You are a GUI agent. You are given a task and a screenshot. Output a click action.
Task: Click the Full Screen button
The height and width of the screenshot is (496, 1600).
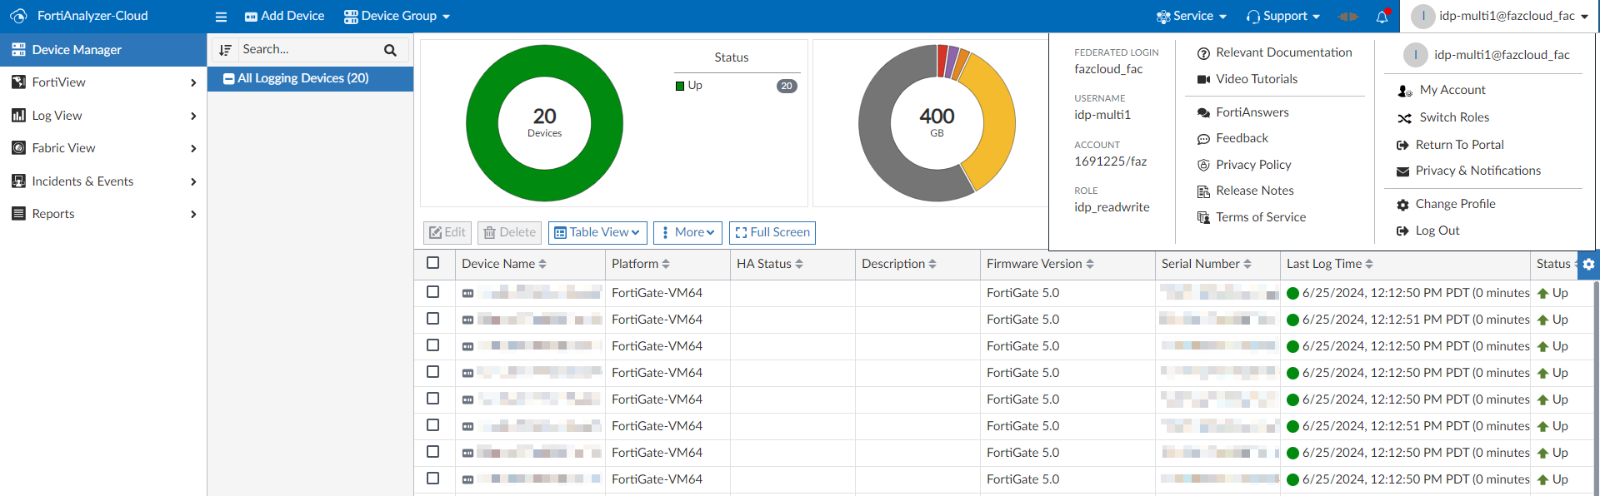(x=772, y=232)
